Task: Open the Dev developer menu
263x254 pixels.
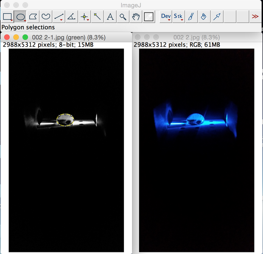Action: 166,17
